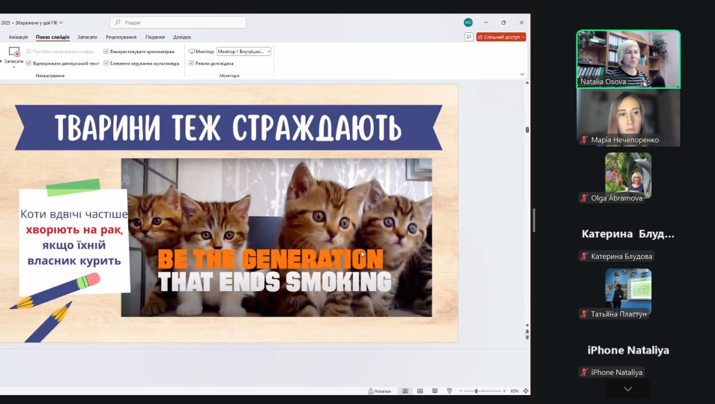Screen dimensions: 715x404
Task: Switch to the Анімація tab
Action: (x=18, y=37)
